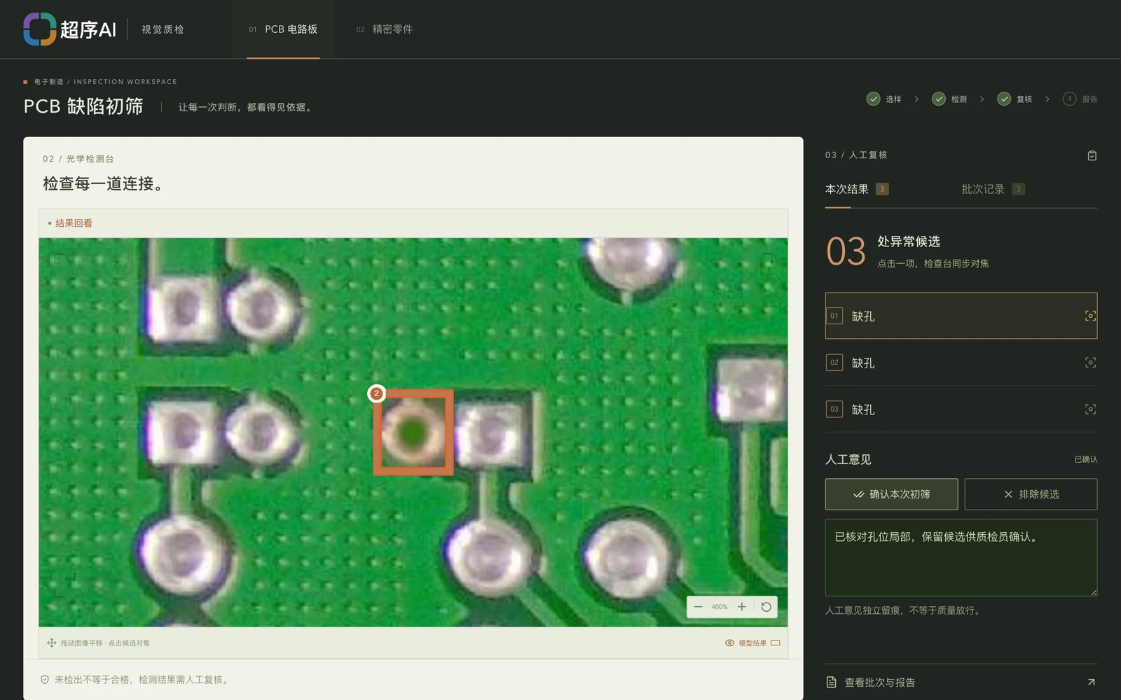Viewport: 1121px width, 700px height.
Task: Click the arrow icon next to 查看批次与报告
Action: coord(1091,682)
